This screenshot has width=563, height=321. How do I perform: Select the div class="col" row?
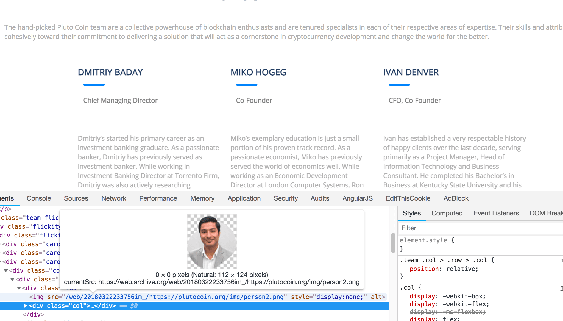click(194, 306)
